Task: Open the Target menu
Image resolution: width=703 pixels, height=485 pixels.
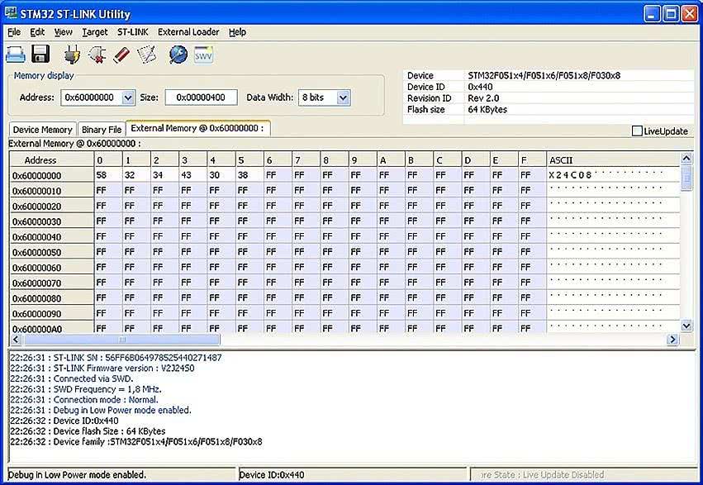Action: click(95, 32)
